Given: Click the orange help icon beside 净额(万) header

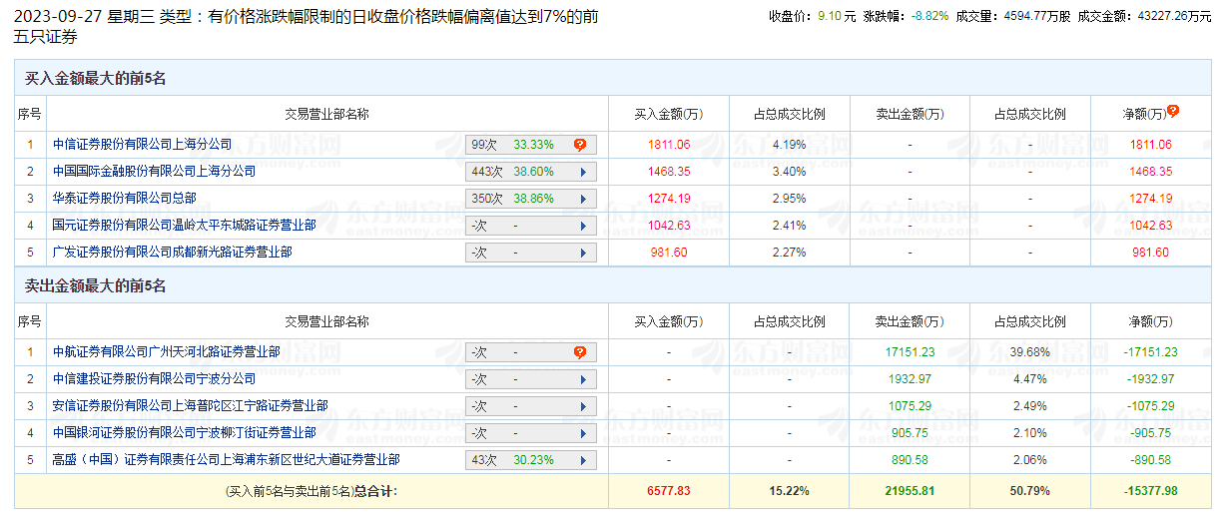Looking at the screenshot, I should 1173,112.
